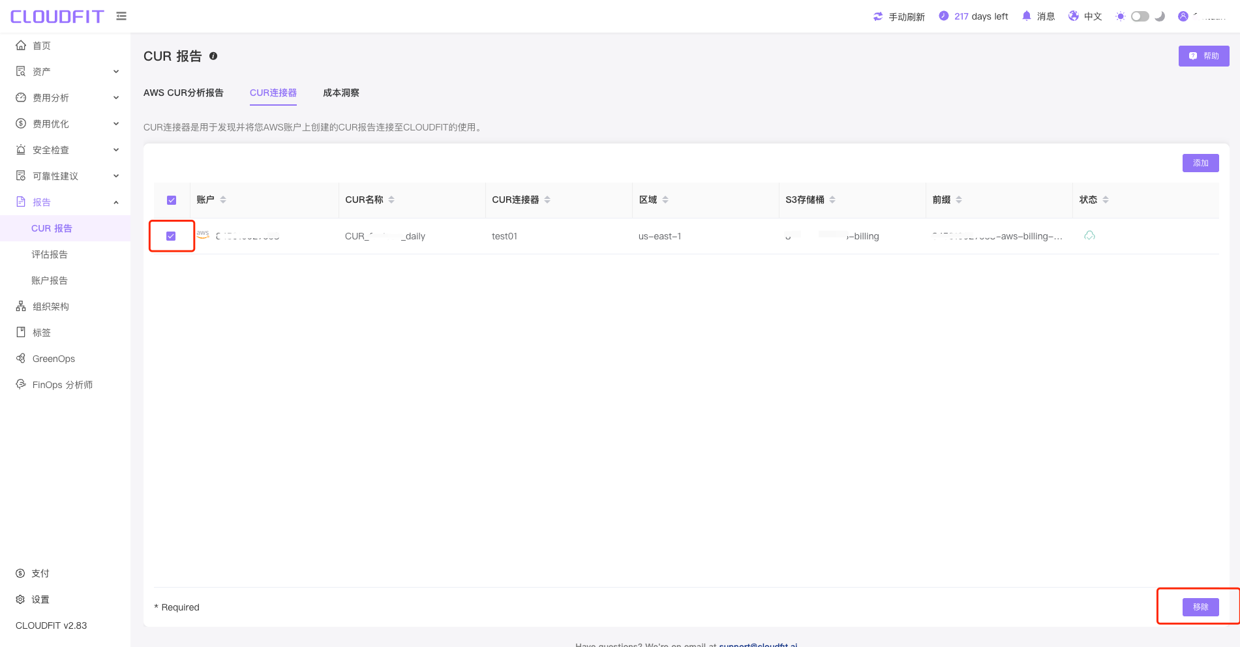Image resolution: width=1240 pixels, height=647 pixels.
Task: Toggle the light/dark theme switch
Action: [x=1140, y=16]
